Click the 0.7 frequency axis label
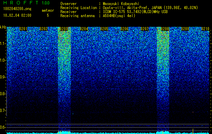 pyautogui.click(x=2, y=111)
